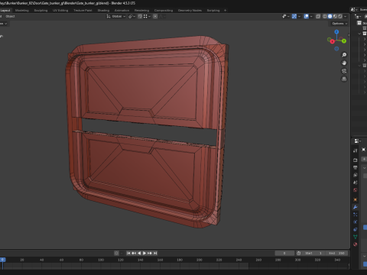
Task: Open the Scene properties tab
Action: [x=356, y=183]
